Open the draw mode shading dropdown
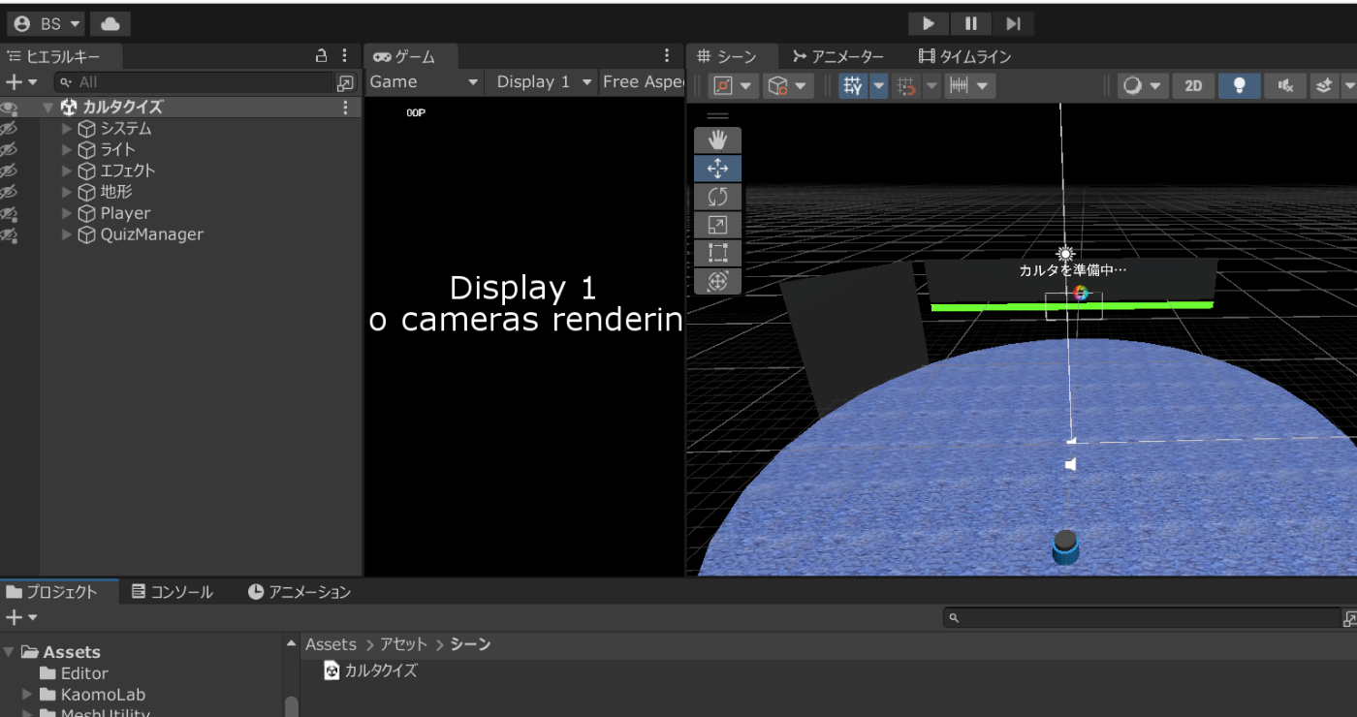This screenshot has width=1357, height=717. (x=1142, y=86)
